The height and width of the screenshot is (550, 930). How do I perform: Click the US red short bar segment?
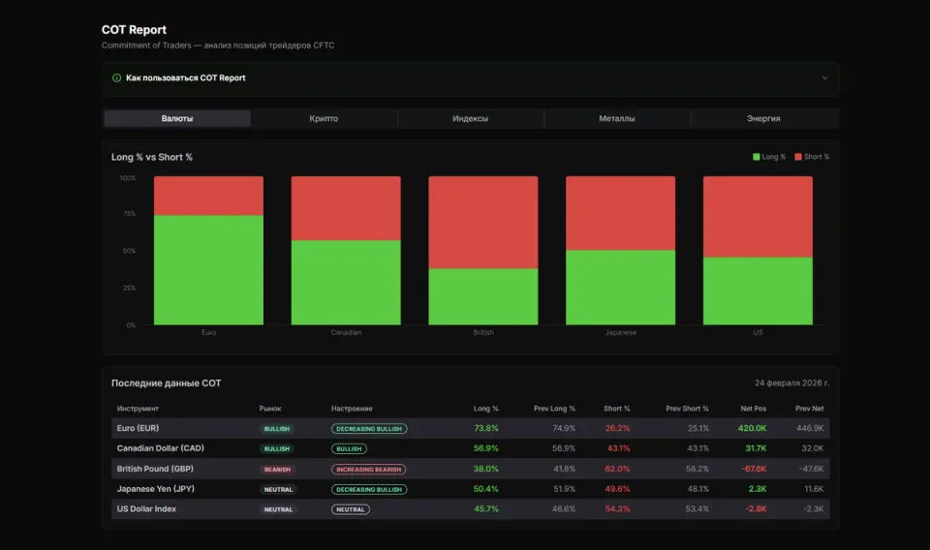(x=758, y=216)
